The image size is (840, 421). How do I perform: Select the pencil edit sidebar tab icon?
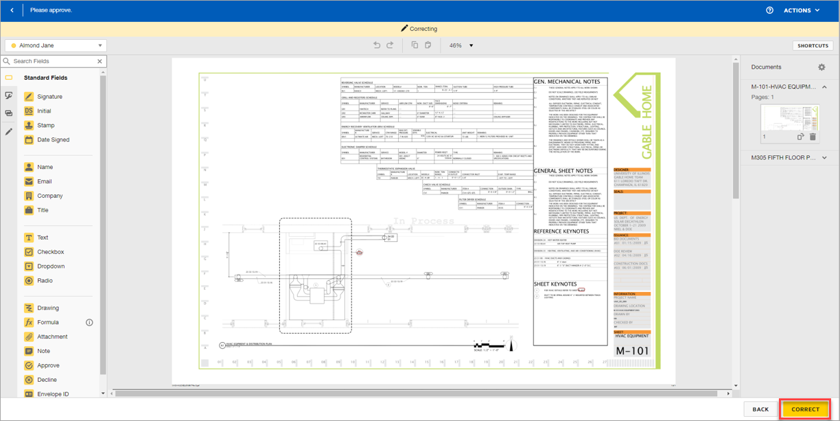[9, 131]
